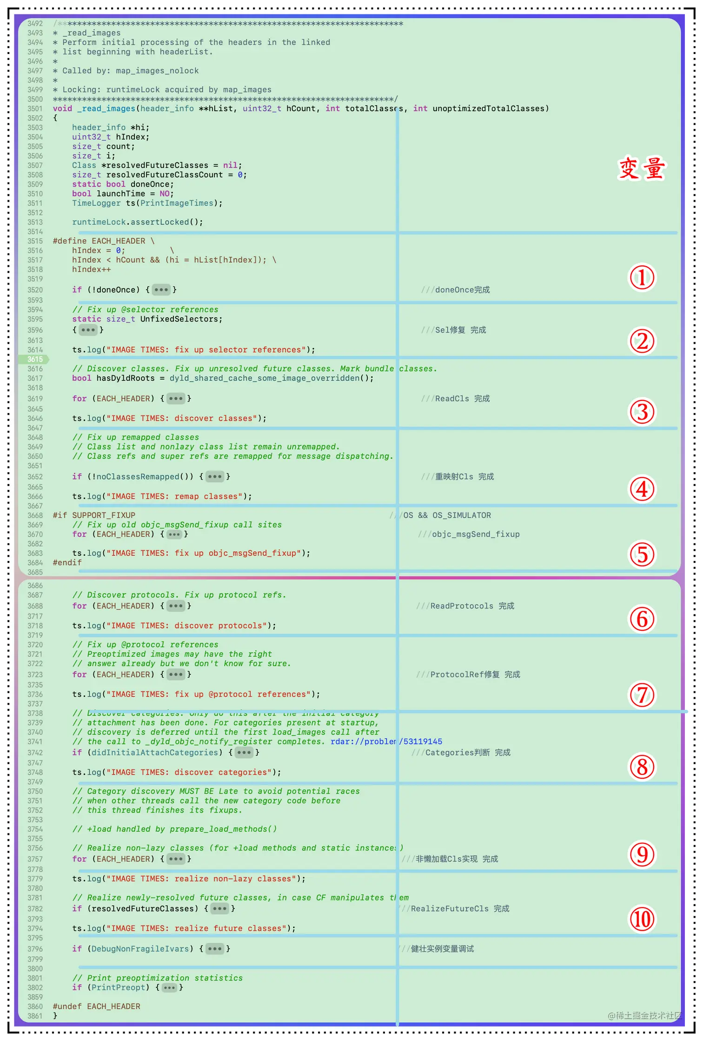Expand the folded if (!doneOnce) block
This screenshot has height=1041, width=703.
pos(161,290)
